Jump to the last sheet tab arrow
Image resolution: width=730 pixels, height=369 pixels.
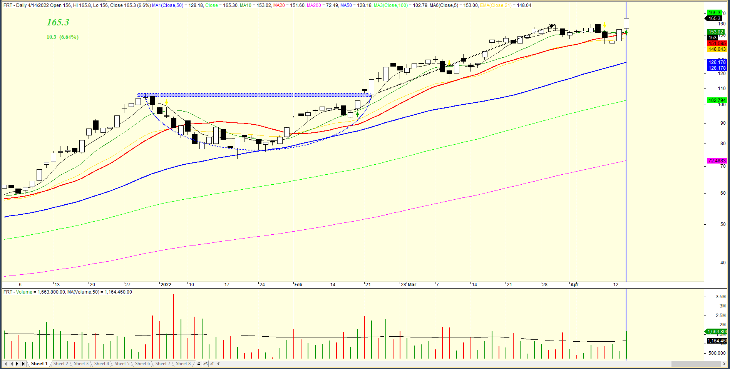23,364
